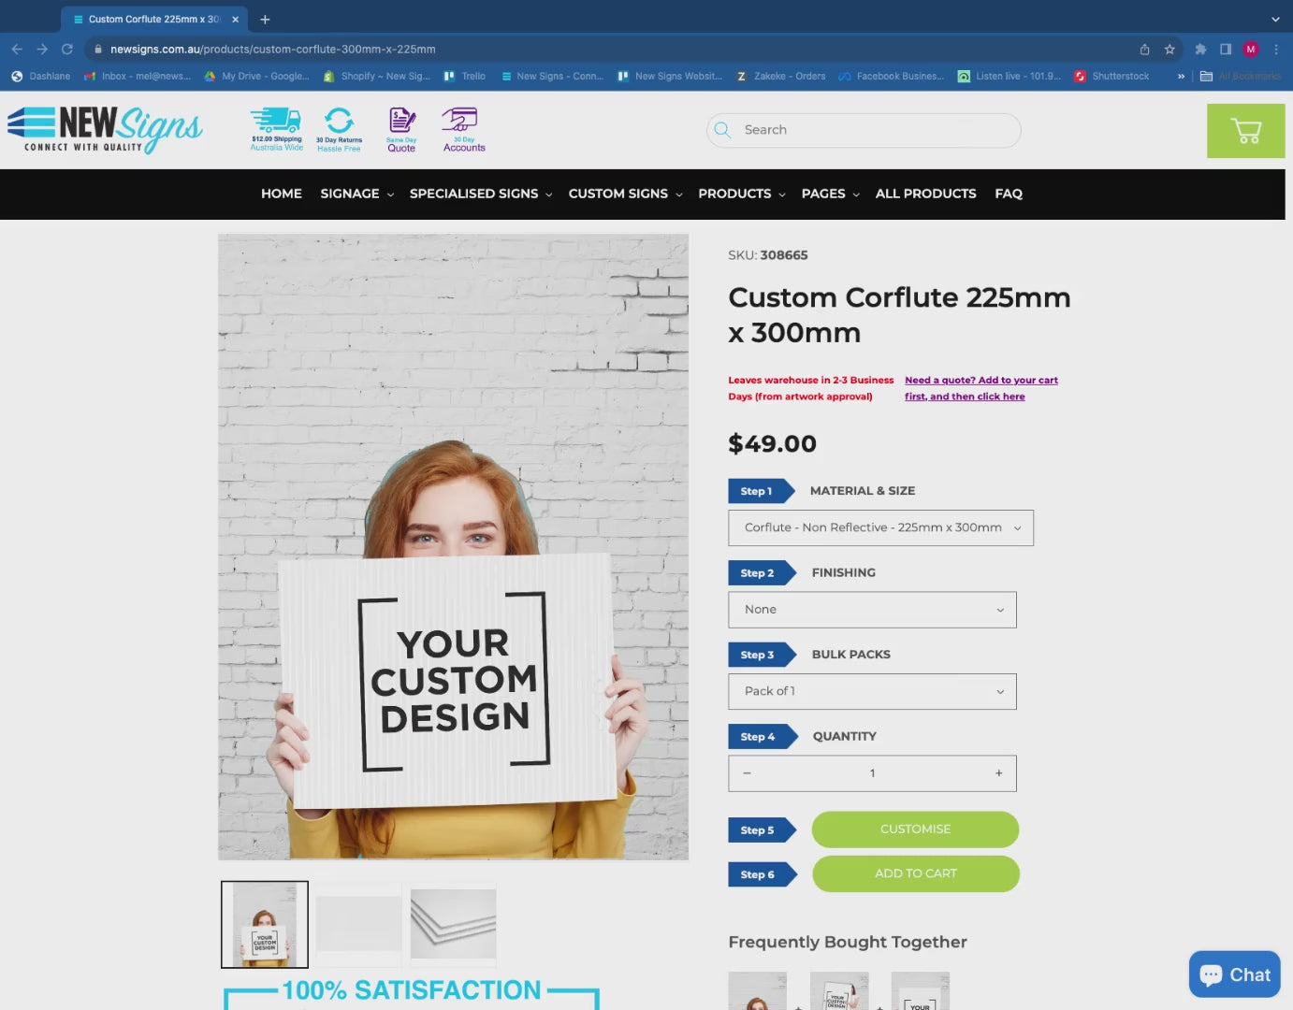The height and width of the screenshot is (1010, 1293).
Task: Open the Listen live bookmark
Action: (x=1010, y=76)
